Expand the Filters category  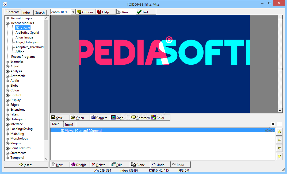tap(7, 115)
